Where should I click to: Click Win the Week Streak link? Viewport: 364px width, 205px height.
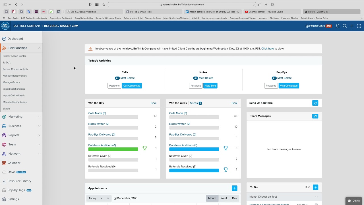click(x=196, y=103)
